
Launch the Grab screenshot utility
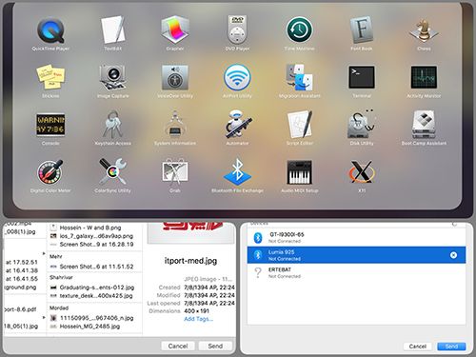pyautogui.click(x=175, y=172)
